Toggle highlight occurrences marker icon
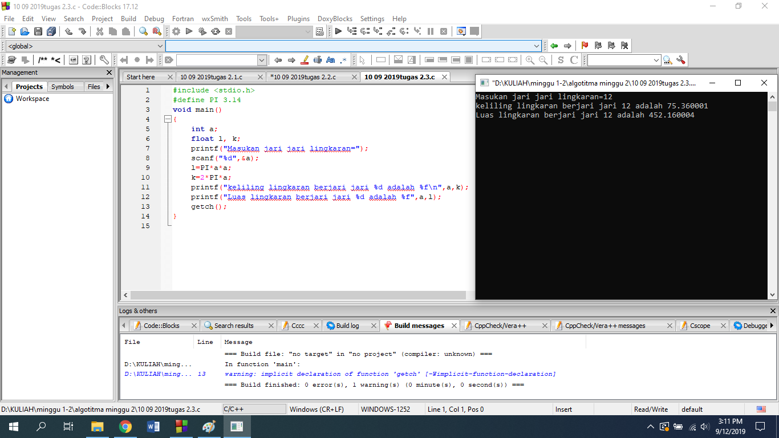 point(305,60)
